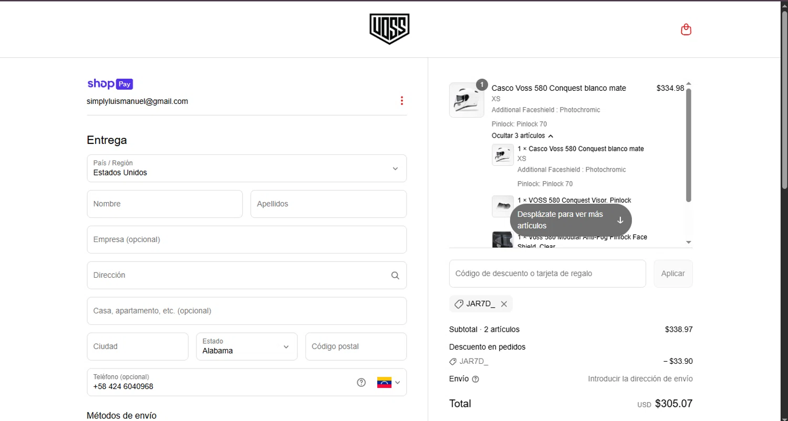Screen dimensions: 788x421
Task: Open the three-dot menu beside the email
Action: (x=402, y=101)
